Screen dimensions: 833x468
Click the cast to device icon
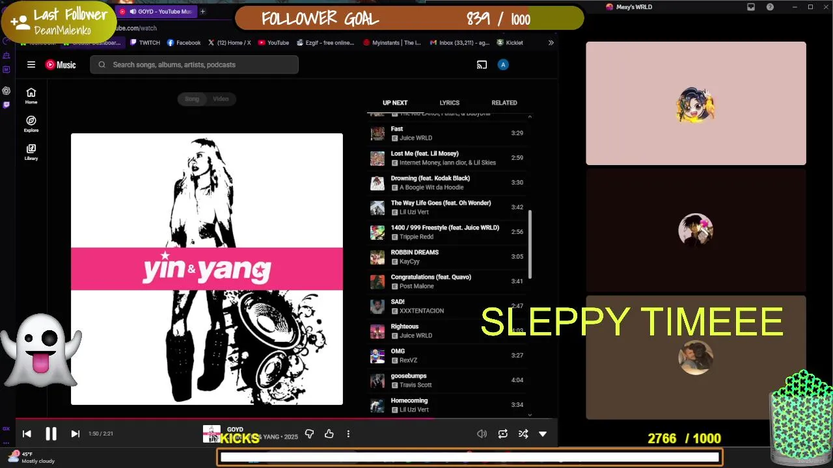pyautogui.click(x=482, y=64)
